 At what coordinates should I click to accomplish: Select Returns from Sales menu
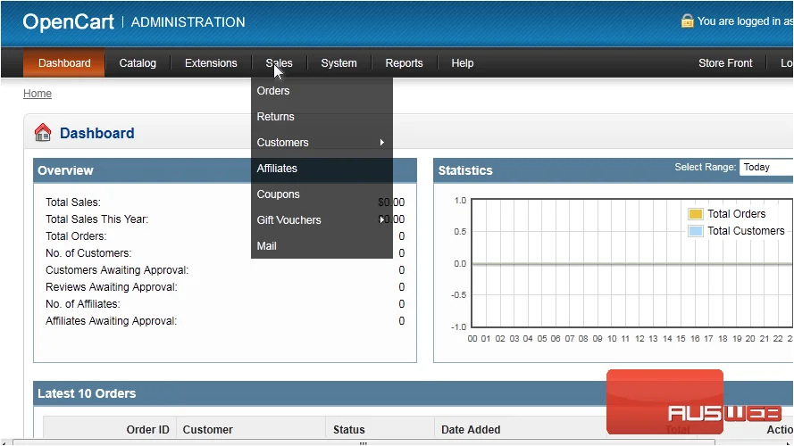click(322, 117)
